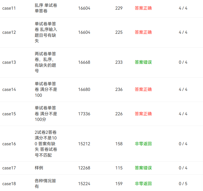Click the case18 test case name
Viewport: 203px width, 191px height.
9,184
